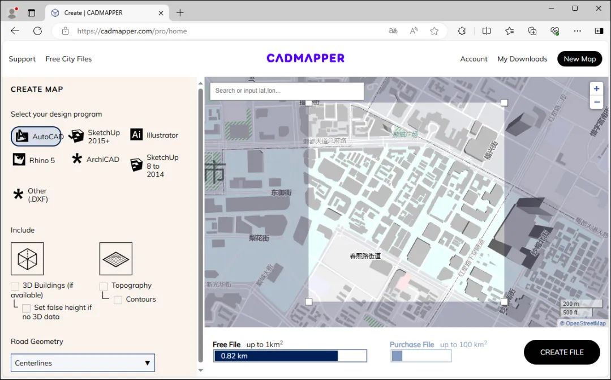Open Free City Files link
611x380 pixels.
point(68,59)
